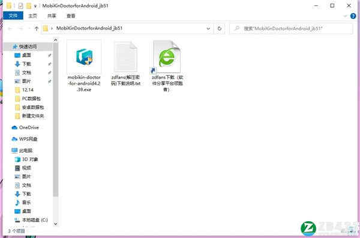Select the zdfans下载 browser shortcut icon

coord(166,57)
